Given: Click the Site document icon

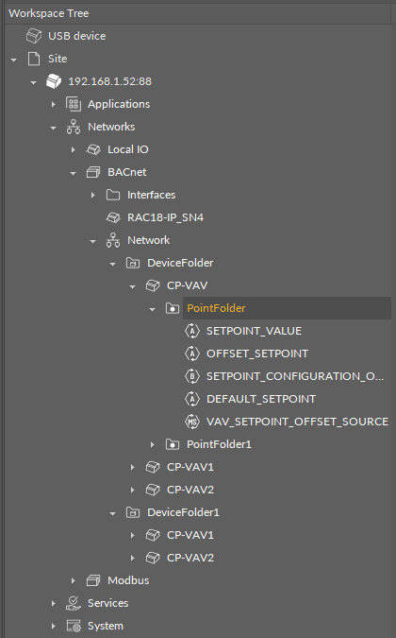Looking at the screenshot, I should (34, 59).
